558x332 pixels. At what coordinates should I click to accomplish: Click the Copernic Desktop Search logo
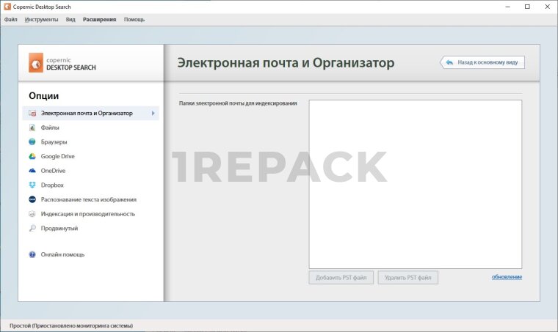tap(63, 63)
